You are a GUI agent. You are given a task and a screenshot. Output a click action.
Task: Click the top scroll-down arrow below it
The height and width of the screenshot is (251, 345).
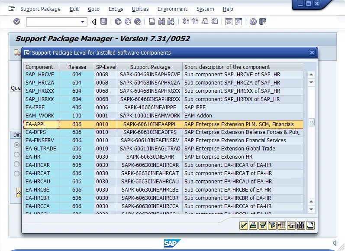(311, 82)
